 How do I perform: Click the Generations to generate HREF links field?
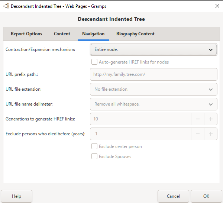[x=140, y=119]
